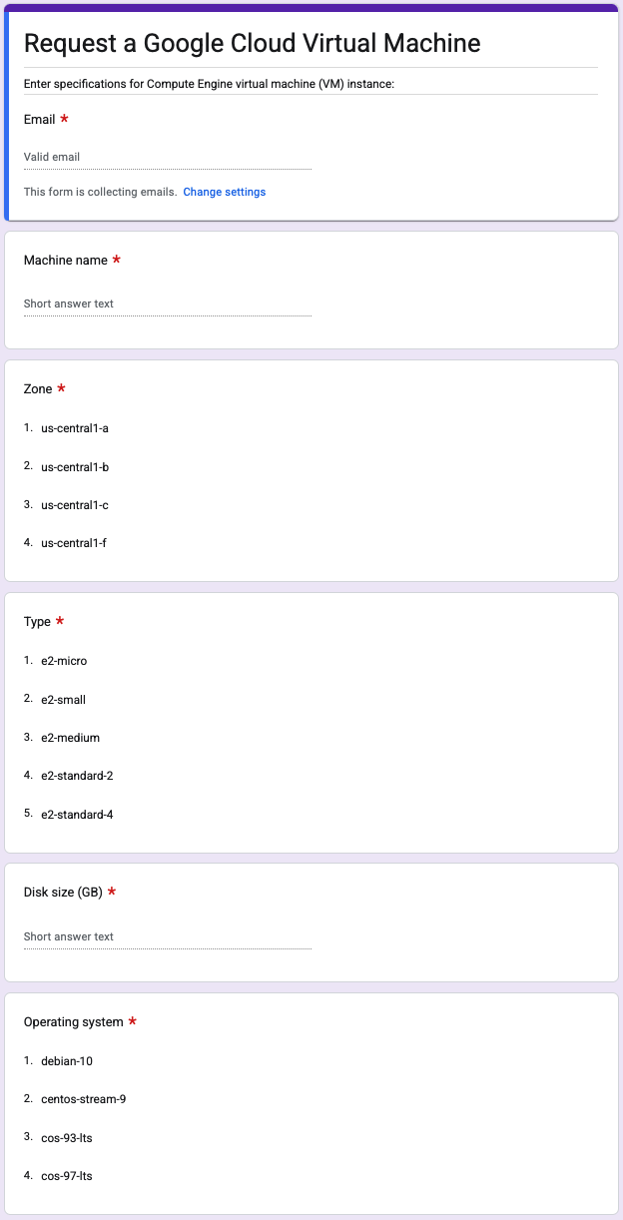The image size is (623, 1220).
Task: Open the Change settings link
Action: (x=224, y=192)
